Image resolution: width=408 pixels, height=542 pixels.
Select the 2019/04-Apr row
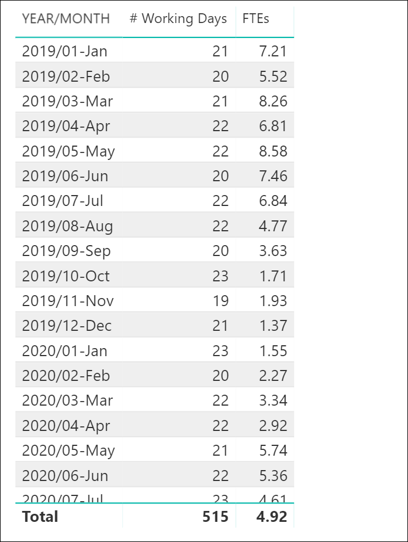point(155,125)
